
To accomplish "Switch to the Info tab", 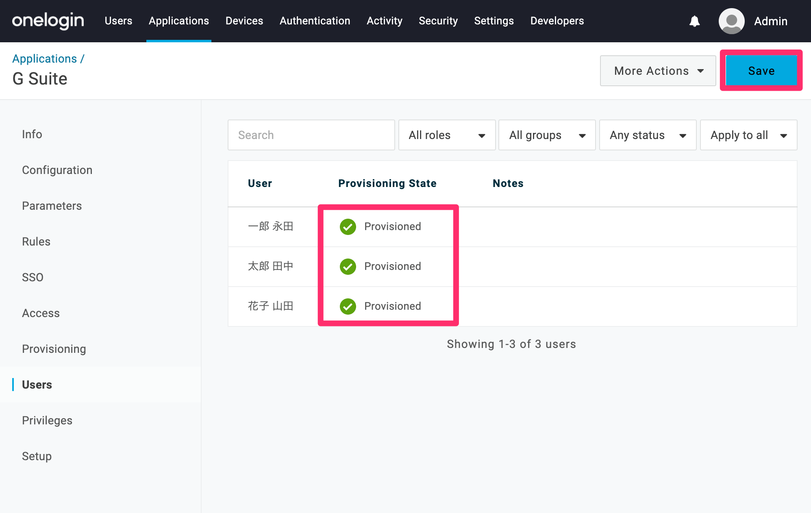I will (x=32, y=134).
